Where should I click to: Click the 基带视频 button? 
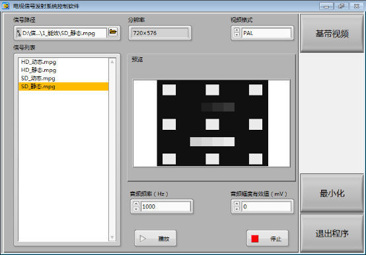click(x=332, y=34)
